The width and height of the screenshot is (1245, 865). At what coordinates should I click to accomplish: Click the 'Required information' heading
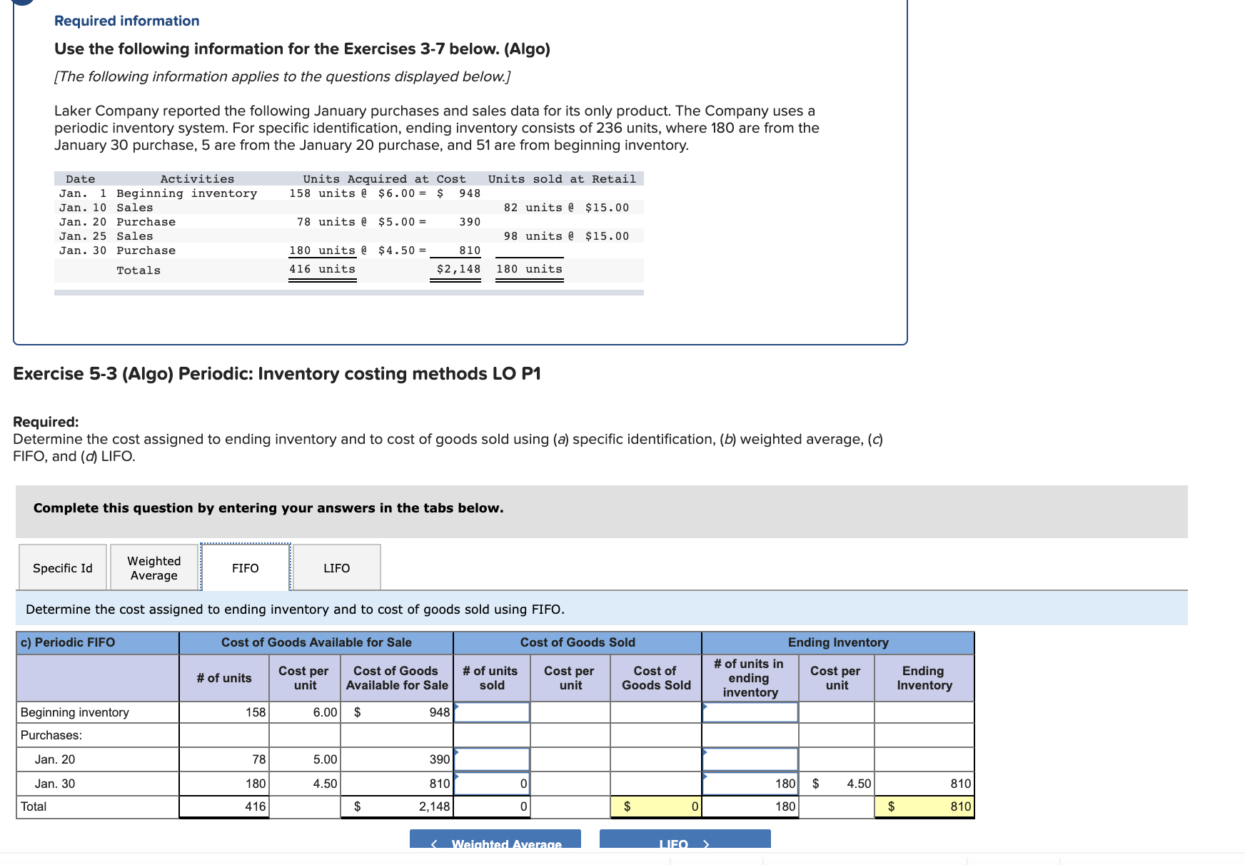tap(127, 21)
